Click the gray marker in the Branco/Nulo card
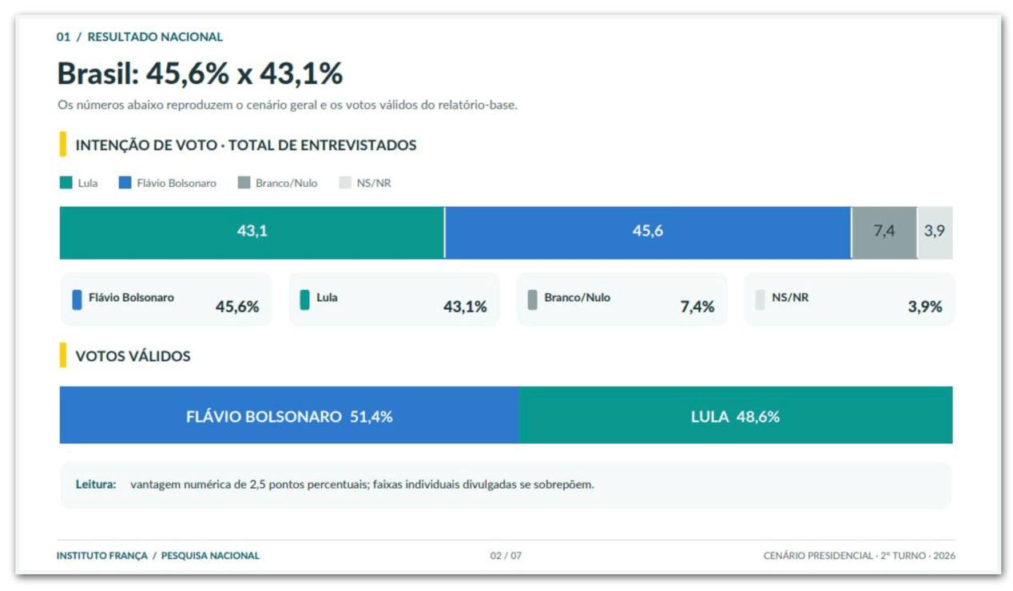 pos(532,299)
